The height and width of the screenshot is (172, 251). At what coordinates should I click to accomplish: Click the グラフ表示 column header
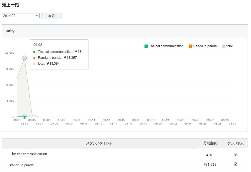coord(235,143)
